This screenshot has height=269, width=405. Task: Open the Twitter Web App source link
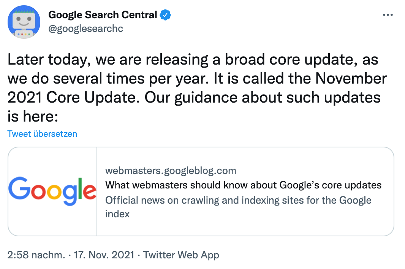click(181, 255)
